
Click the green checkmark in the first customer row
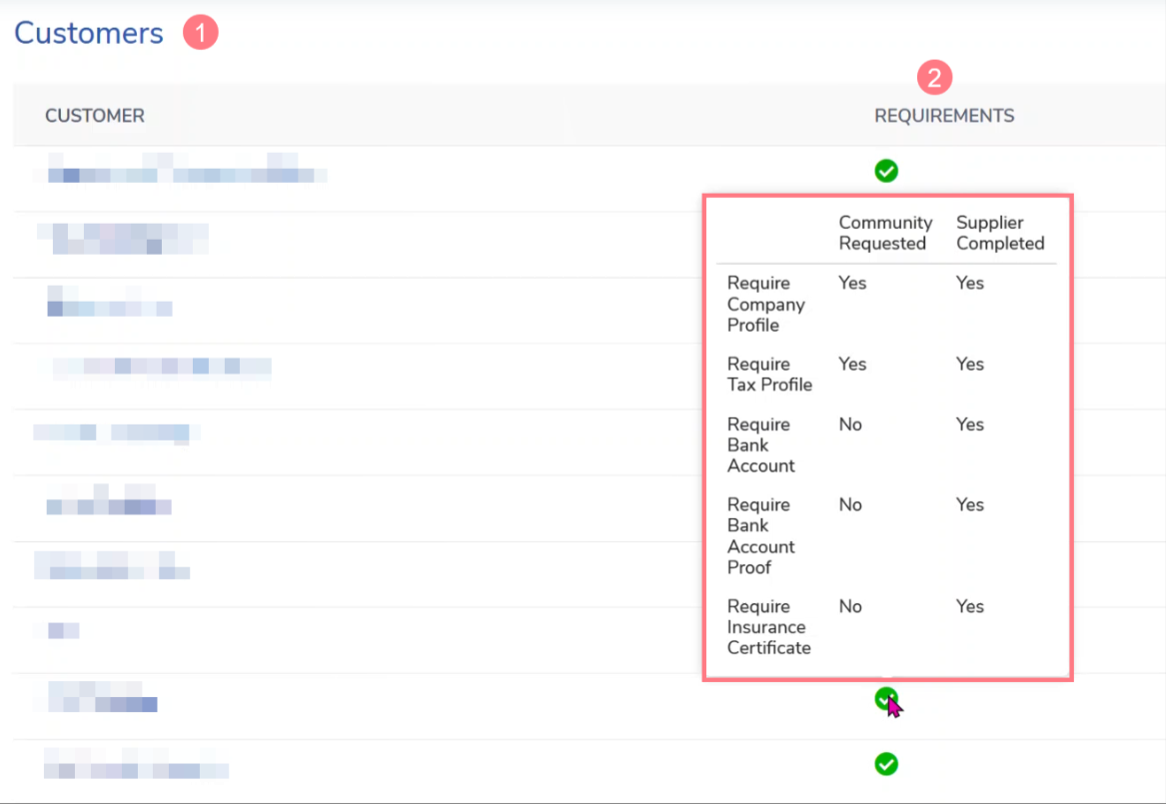click(886, 171)
